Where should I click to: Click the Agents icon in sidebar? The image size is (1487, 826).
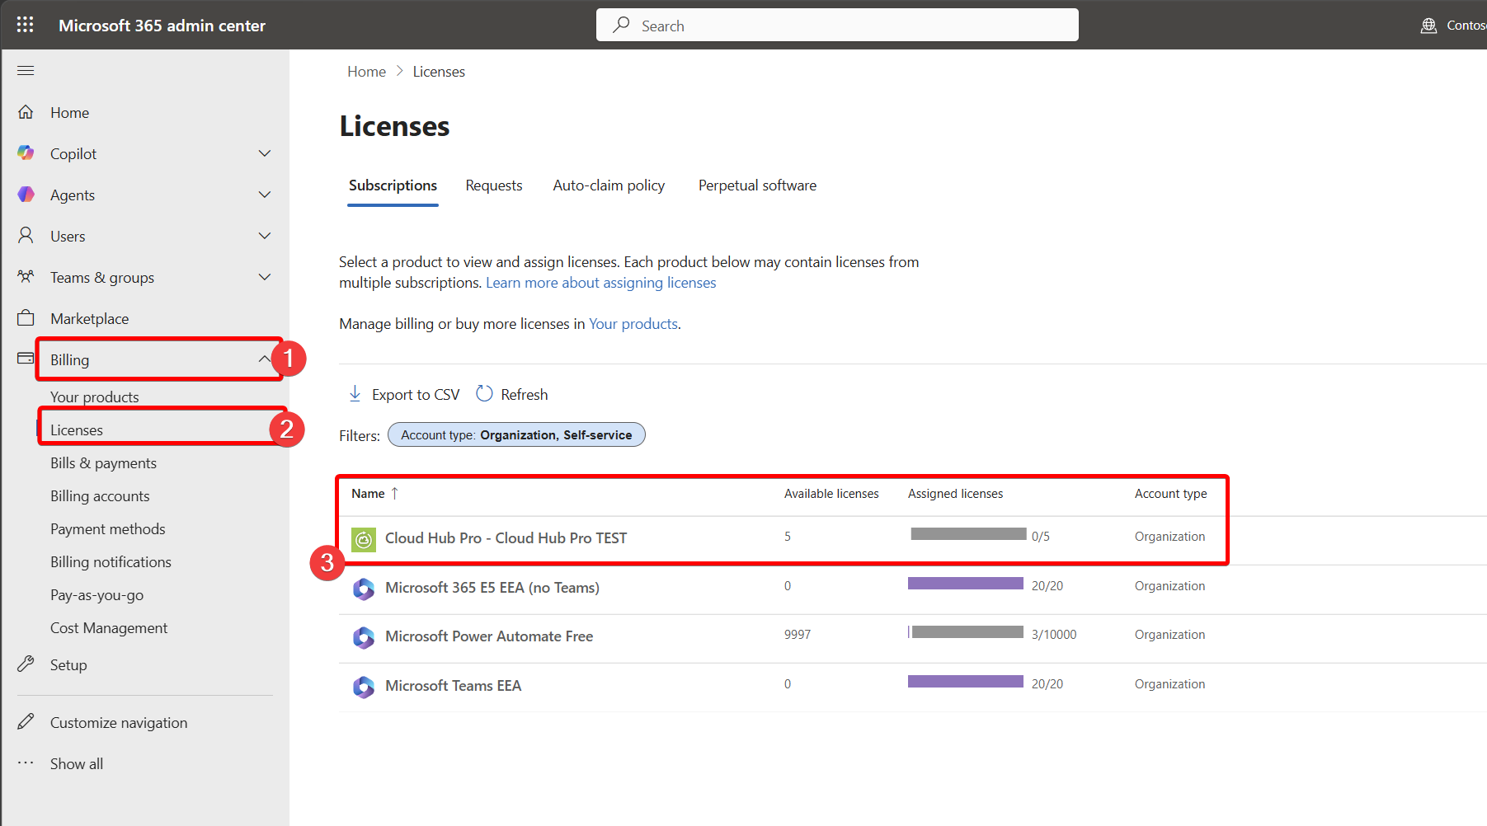[x=26, y=195]
